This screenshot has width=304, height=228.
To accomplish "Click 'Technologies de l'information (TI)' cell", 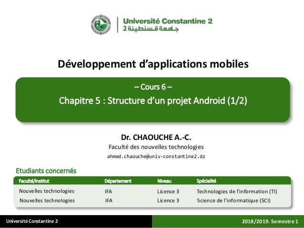I will (x=237, y=191).
